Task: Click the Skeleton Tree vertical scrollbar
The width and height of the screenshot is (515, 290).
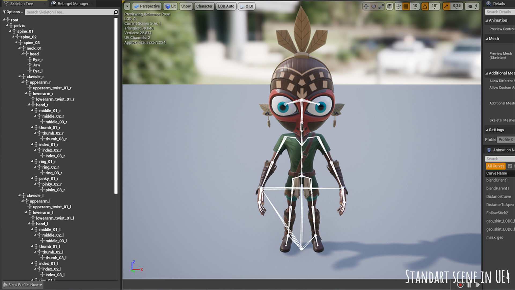Action: pyautogui.click(x=116, y=106)
